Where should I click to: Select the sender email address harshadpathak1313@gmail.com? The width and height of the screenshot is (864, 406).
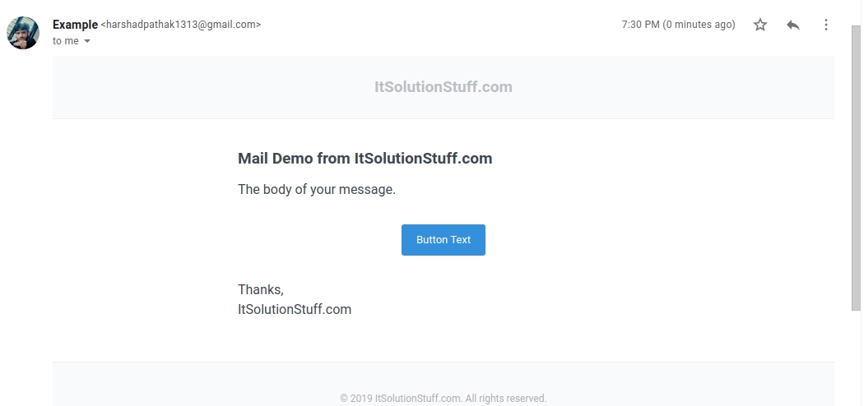click(x=180, y=25)
